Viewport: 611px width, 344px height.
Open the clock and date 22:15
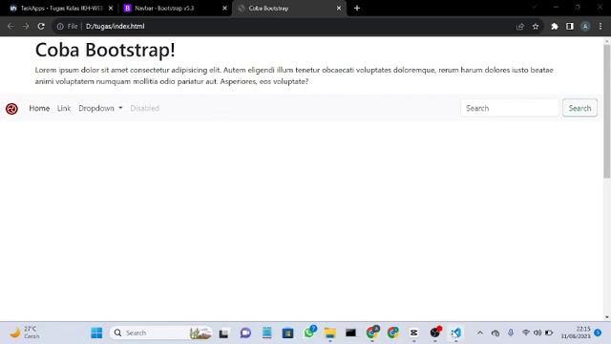click(x=576, y=333)
